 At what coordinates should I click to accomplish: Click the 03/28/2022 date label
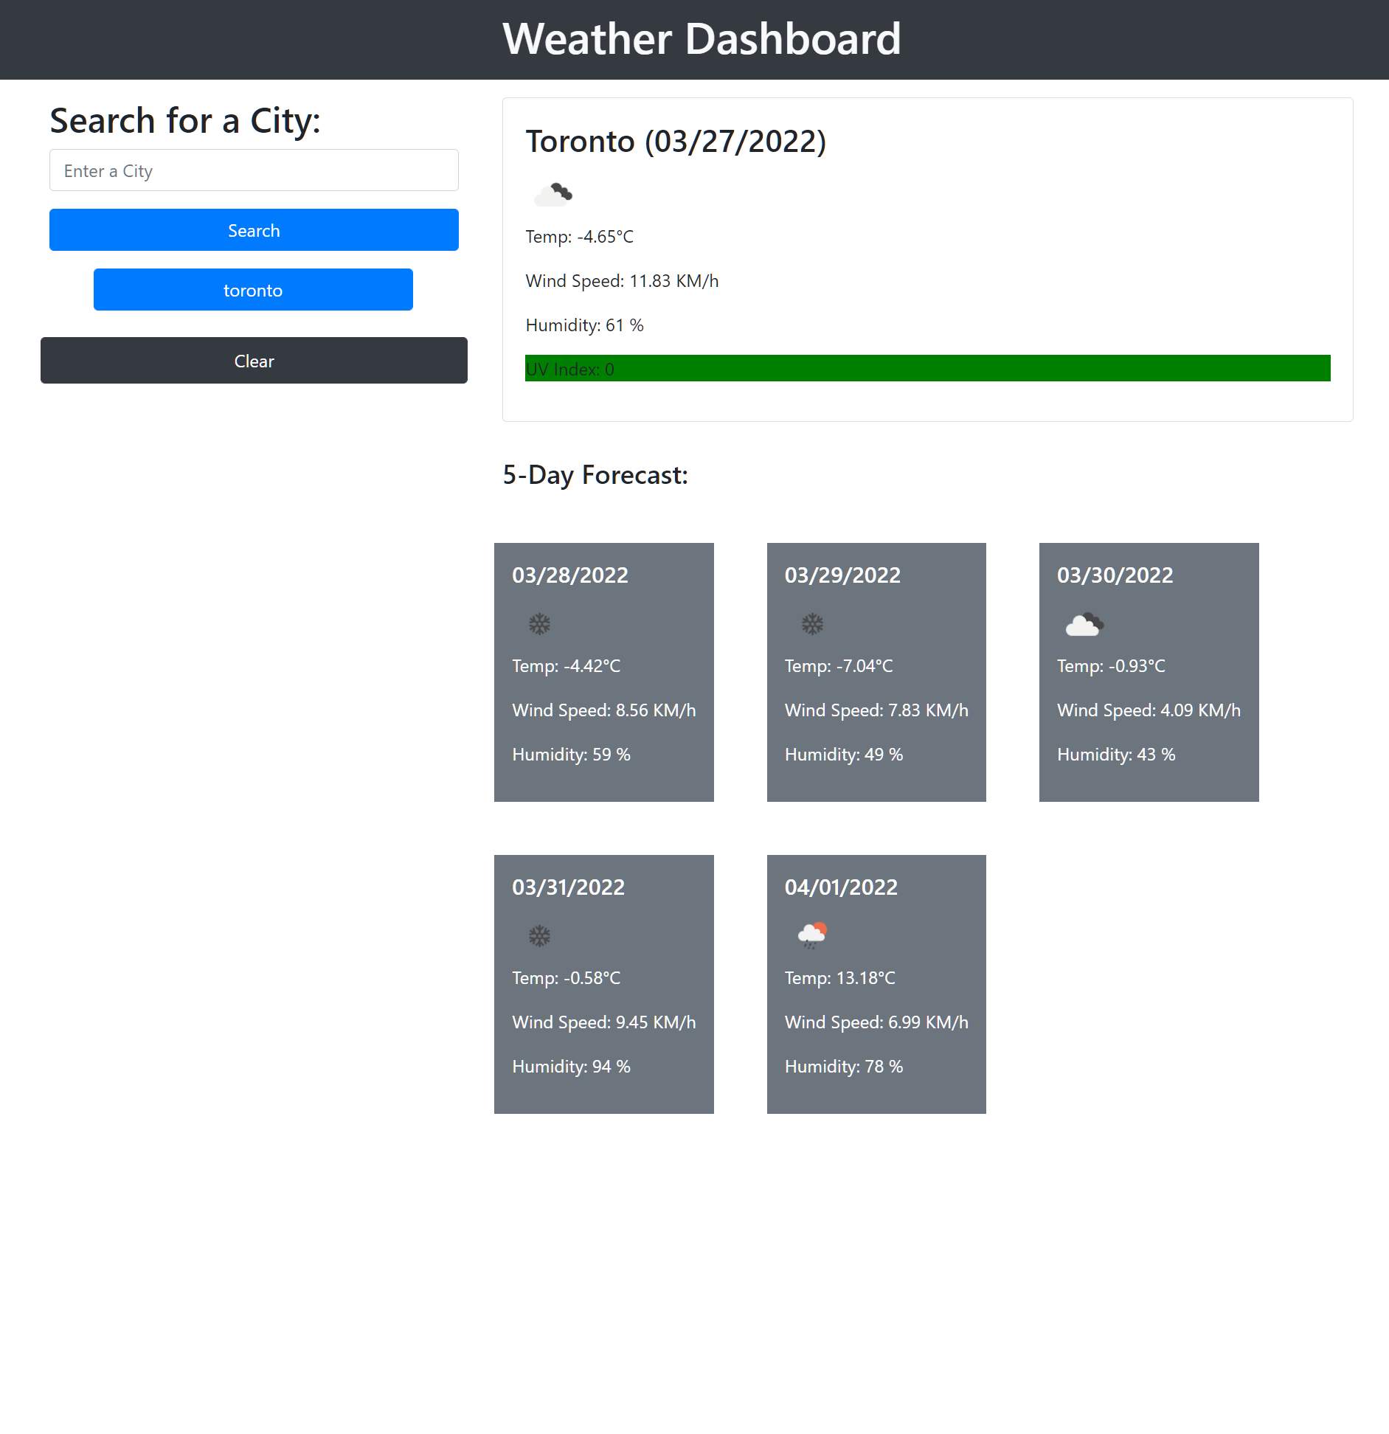tap(570, 575)
